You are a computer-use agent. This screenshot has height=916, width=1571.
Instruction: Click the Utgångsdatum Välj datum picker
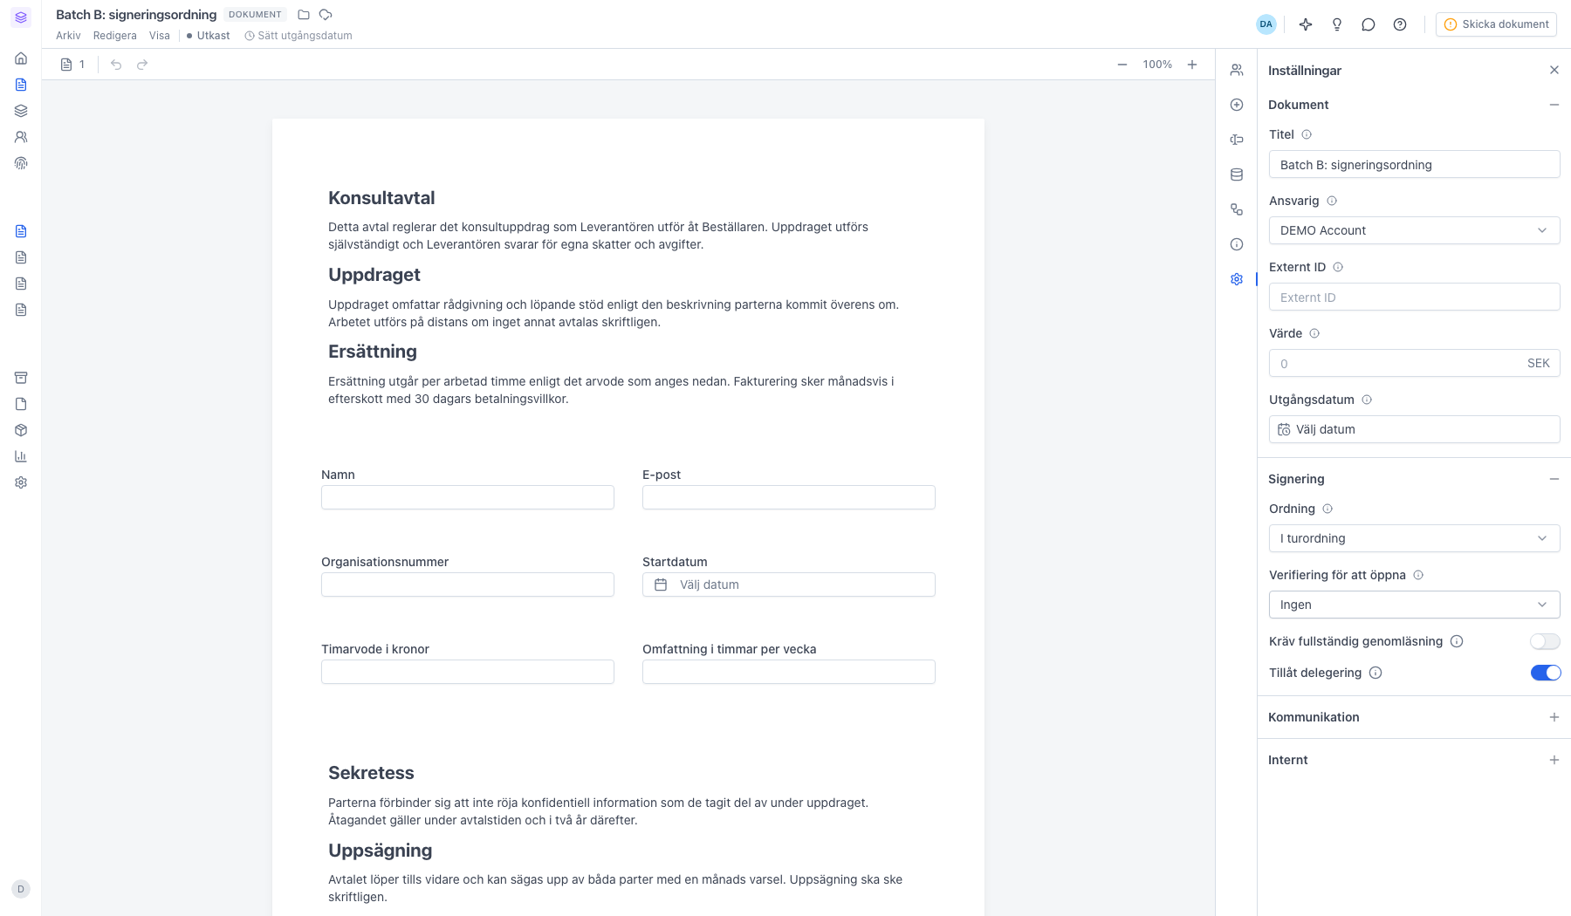(1414, 429)
